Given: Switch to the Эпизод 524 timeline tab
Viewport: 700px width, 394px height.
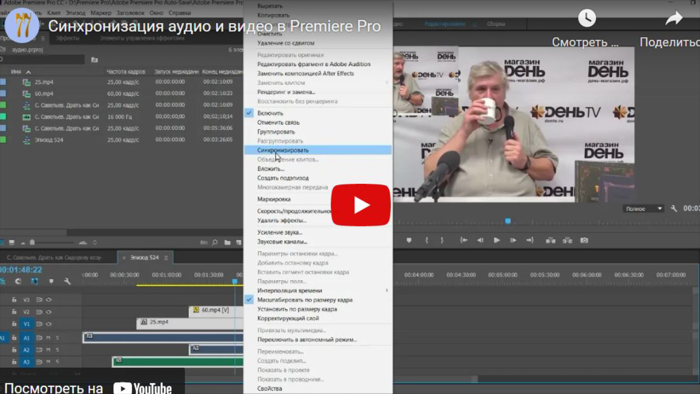Looking at the screenshot, I should coord(144,257).
